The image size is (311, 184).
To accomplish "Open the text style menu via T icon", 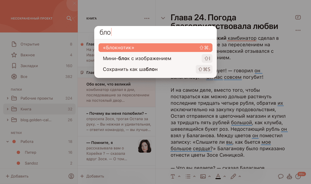I will click(173, 176).
